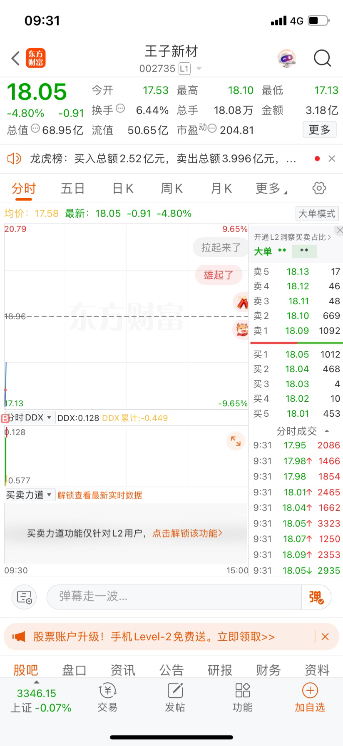This screenshot has height=746, width=343.
Task: Open chart settings gear icon
Action: point(319,188)
